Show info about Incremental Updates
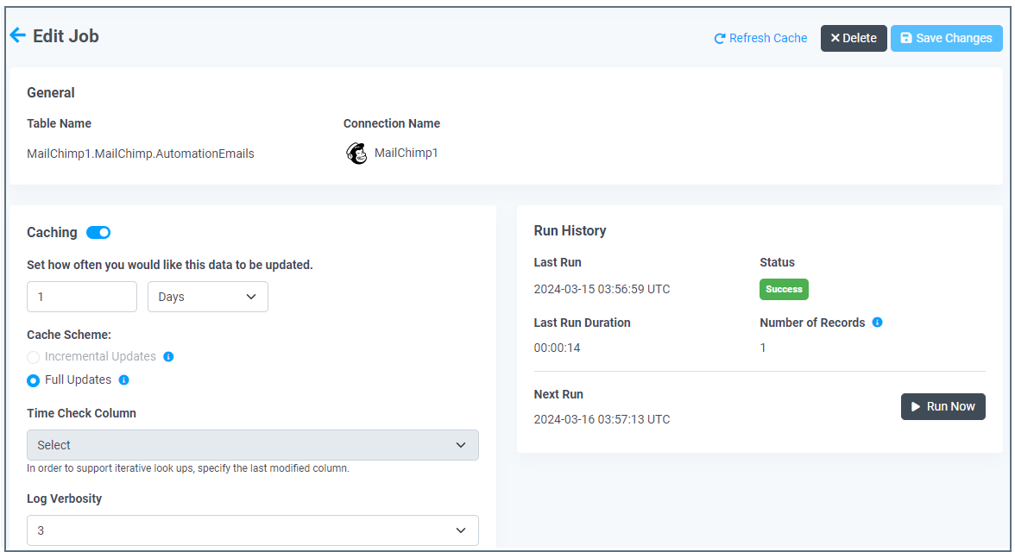The height and width of the screenshot is (552, 1015). point(168,356)
